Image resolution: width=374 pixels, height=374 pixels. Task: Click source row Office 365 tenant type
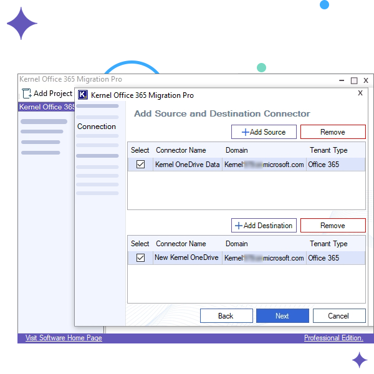324,165
